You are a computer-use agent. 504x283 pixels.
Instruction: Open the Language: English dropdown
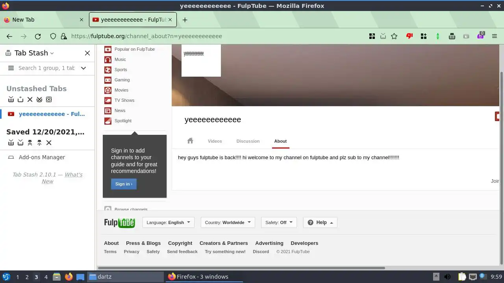click(169, 222)
